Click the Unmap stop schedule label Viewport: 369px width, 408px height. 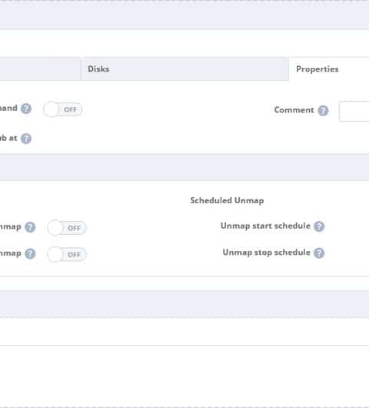pos(266,252)
